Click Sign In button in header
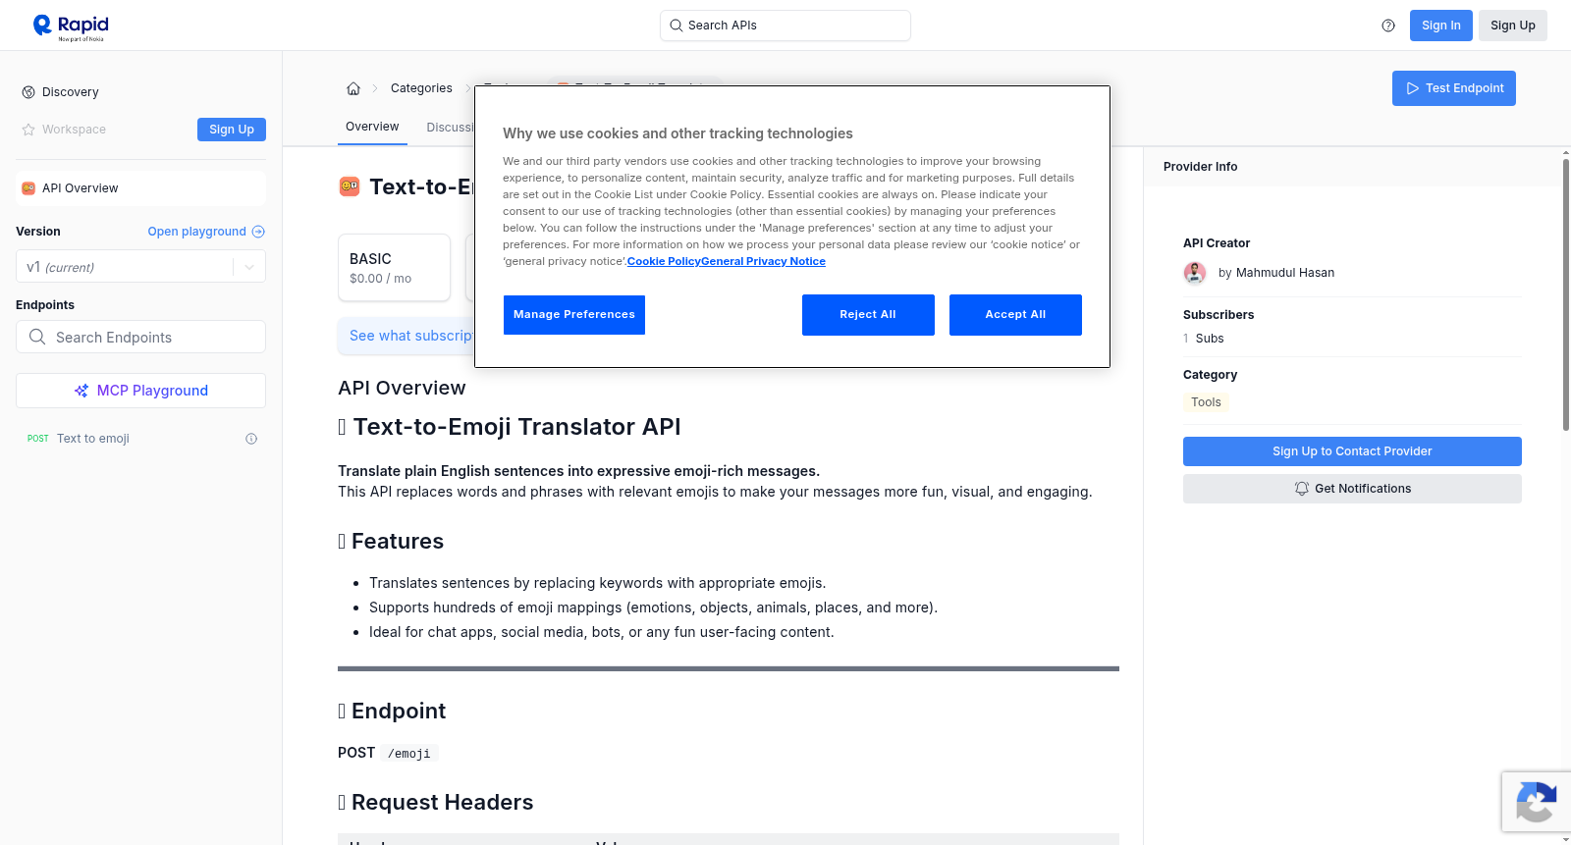This screenshot has height=845, width=1571. (x=1440, y=26)
